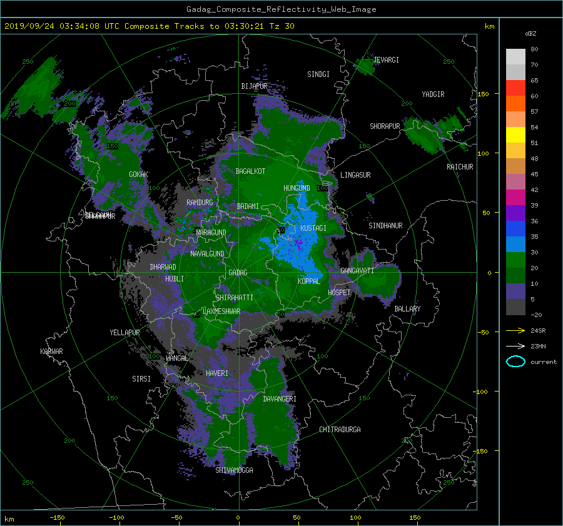Click the NARAGUND town label
The width and height of the screenshot is (563, 526).
(211, 233)
